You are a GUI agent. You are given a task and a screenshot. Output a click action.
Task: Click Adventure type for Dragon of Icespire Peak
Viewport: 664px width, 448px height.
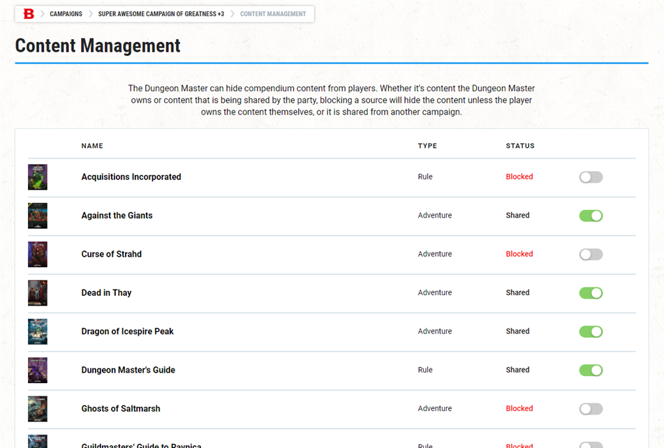435,331
